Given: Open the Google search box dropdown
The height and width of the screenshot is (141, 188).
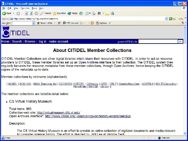Looking at the screenshot, I should coord(34,23).
